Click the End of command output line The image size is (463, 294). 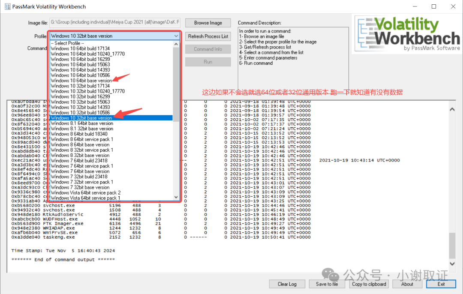[x=63, y=259]
